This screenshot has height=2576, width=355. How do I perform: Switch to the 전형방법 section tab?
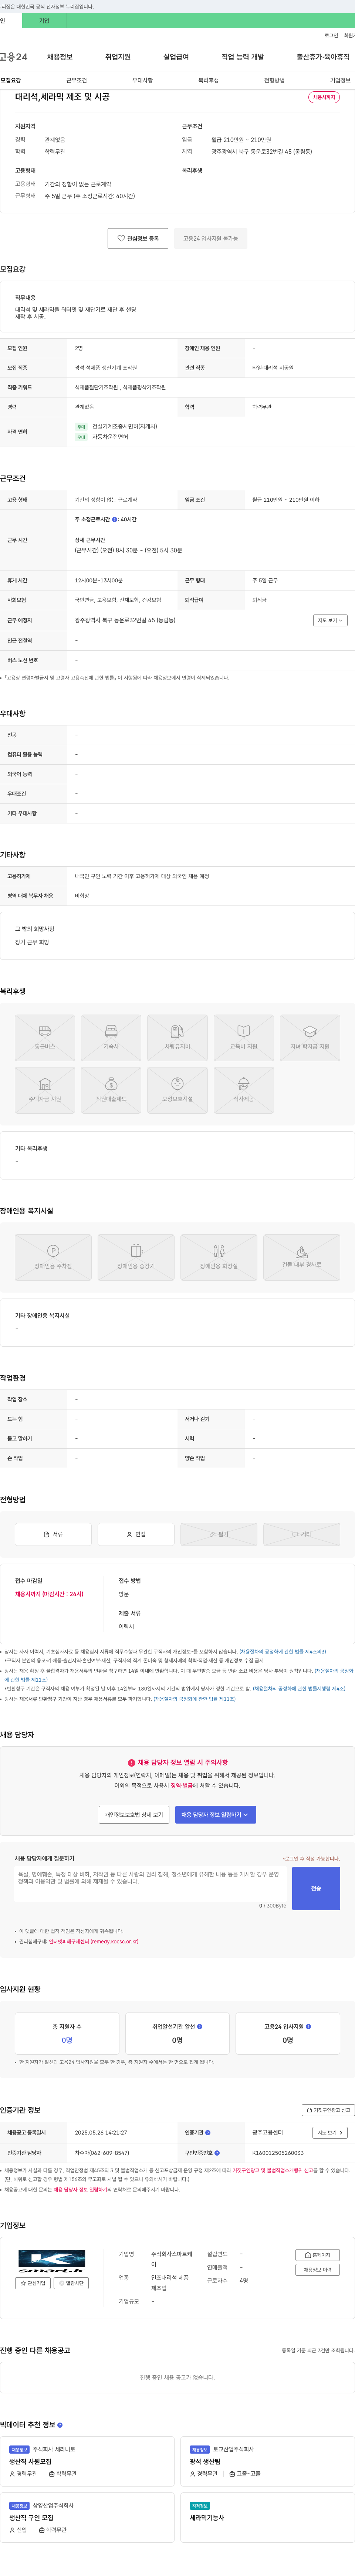[274, 80]
